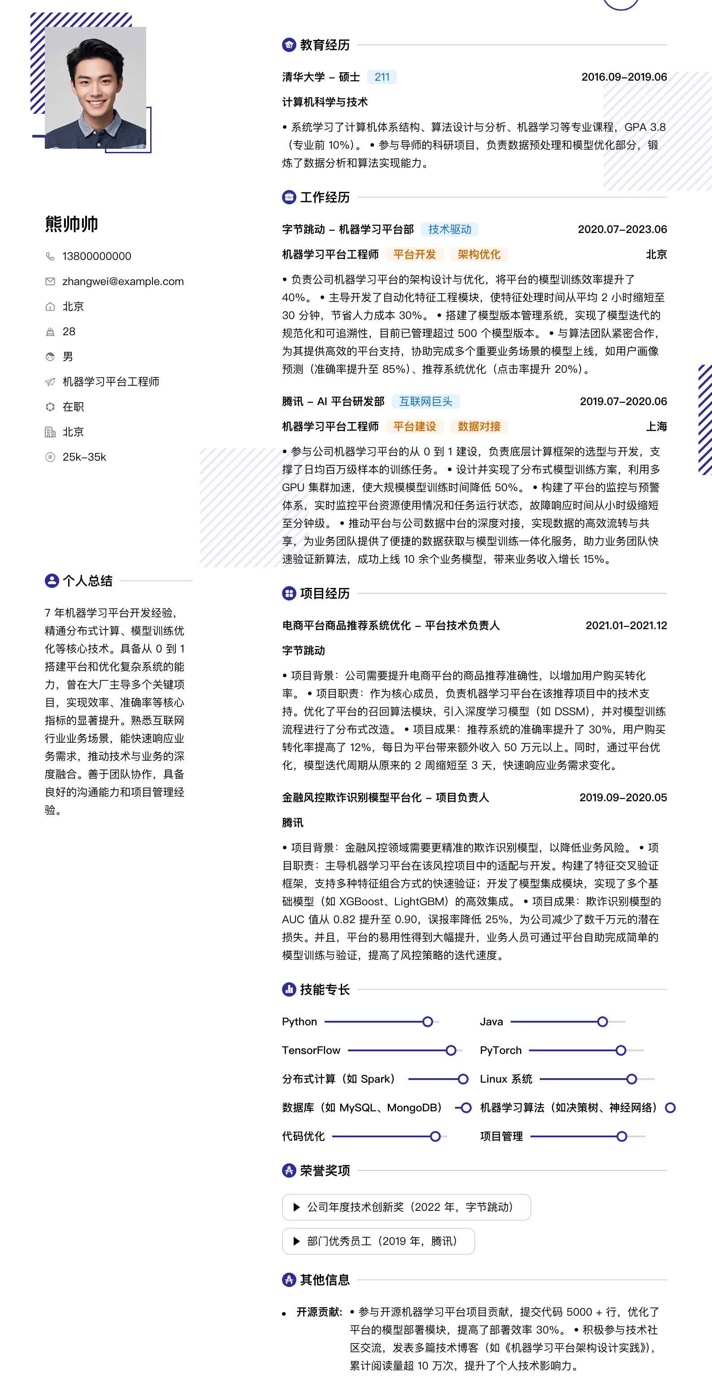
Task: Click the date 2019.09–2020.05
Action: tap(623, 798)
